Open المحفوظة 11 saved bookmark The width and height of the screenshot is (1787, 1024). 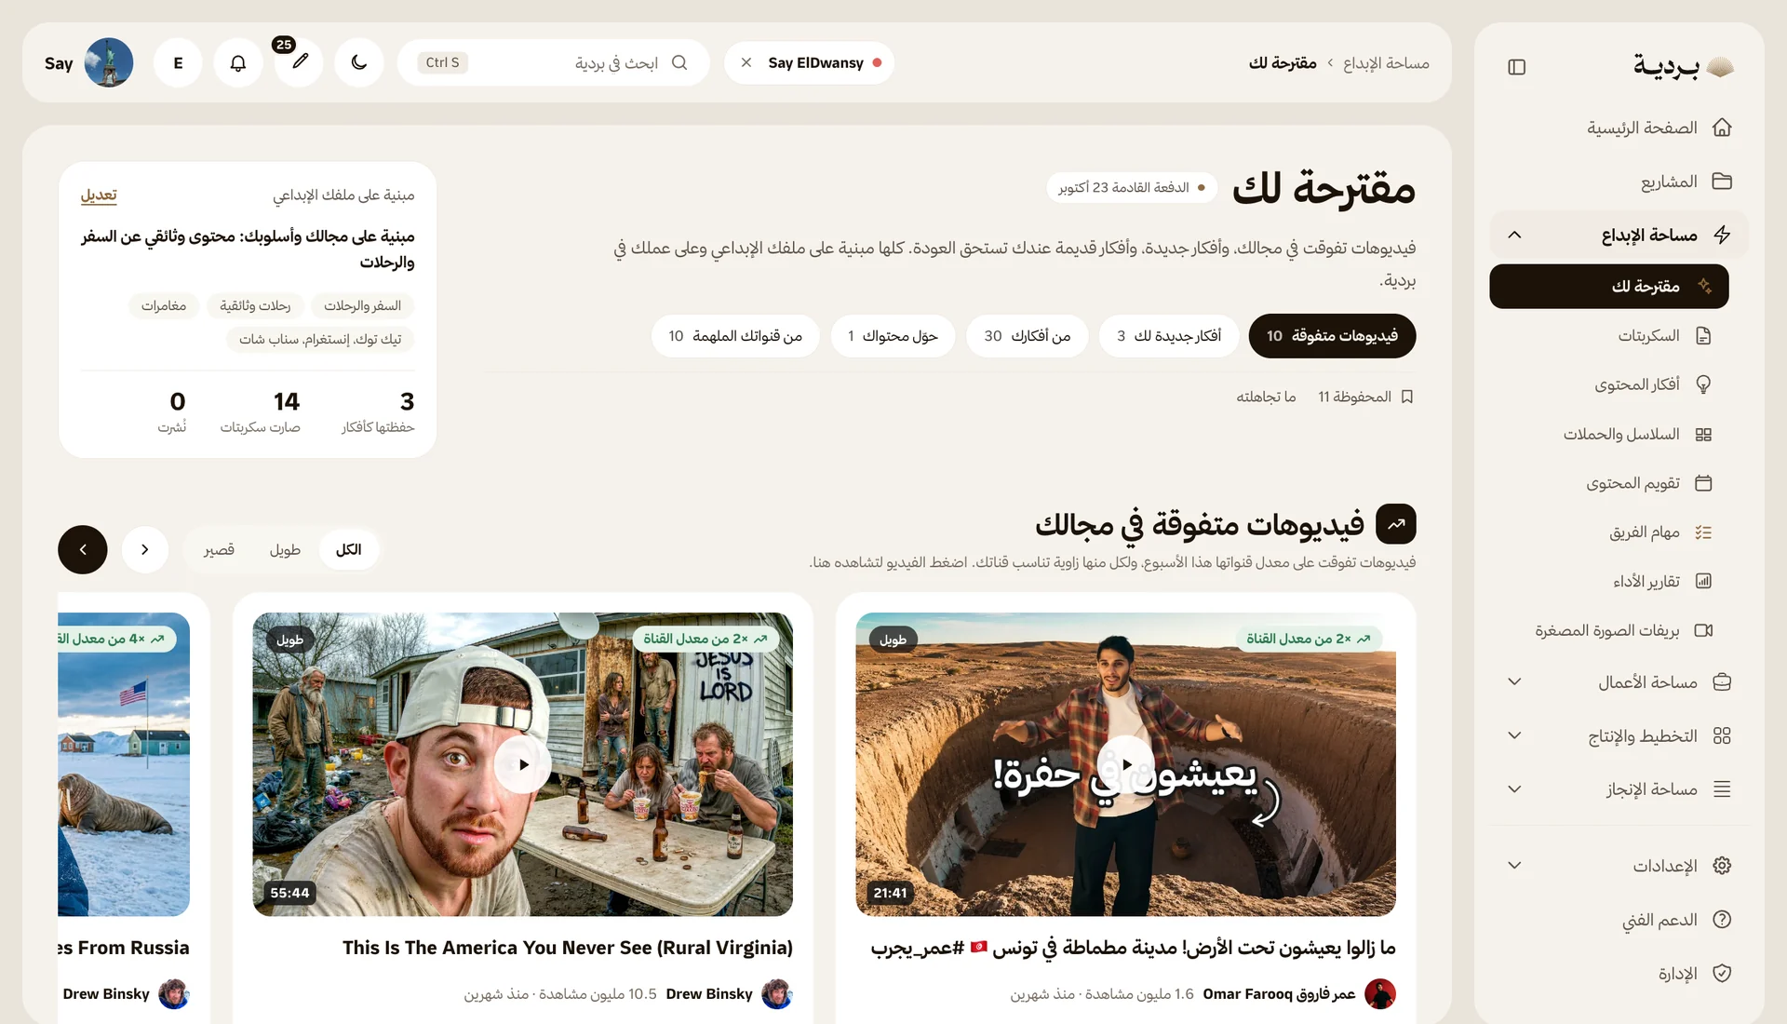[x=1365, y=397]
